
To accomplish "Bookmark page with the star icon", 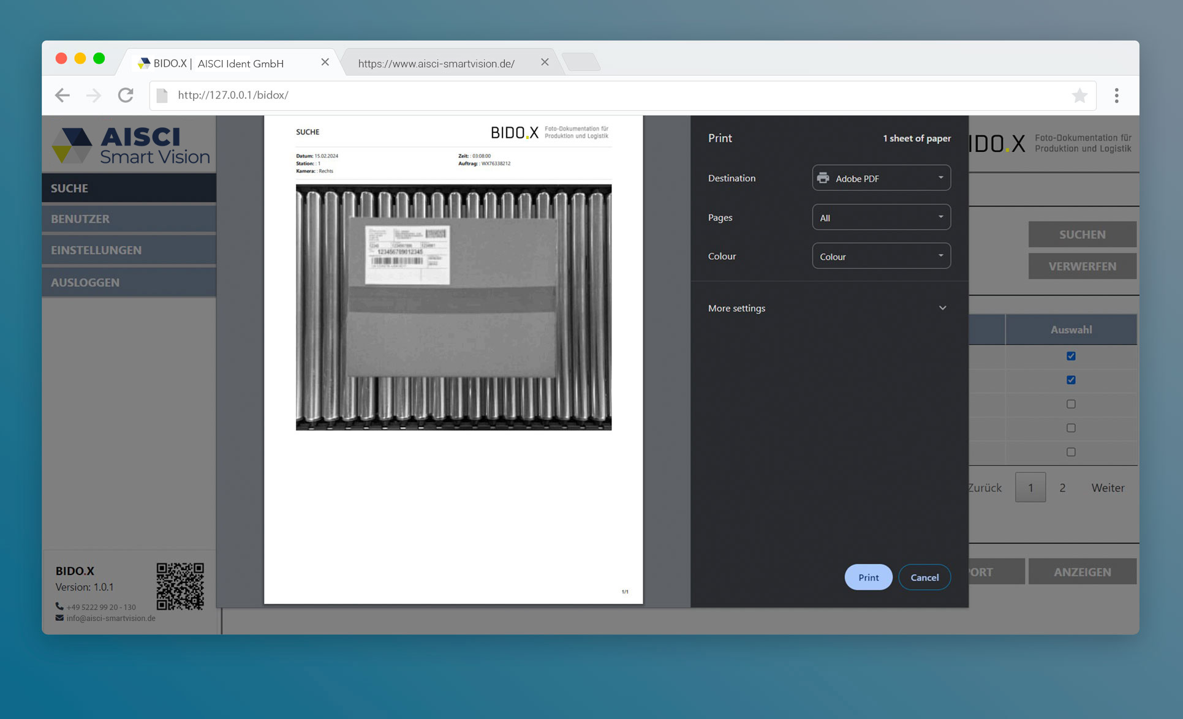I will tap(1079, 95).
